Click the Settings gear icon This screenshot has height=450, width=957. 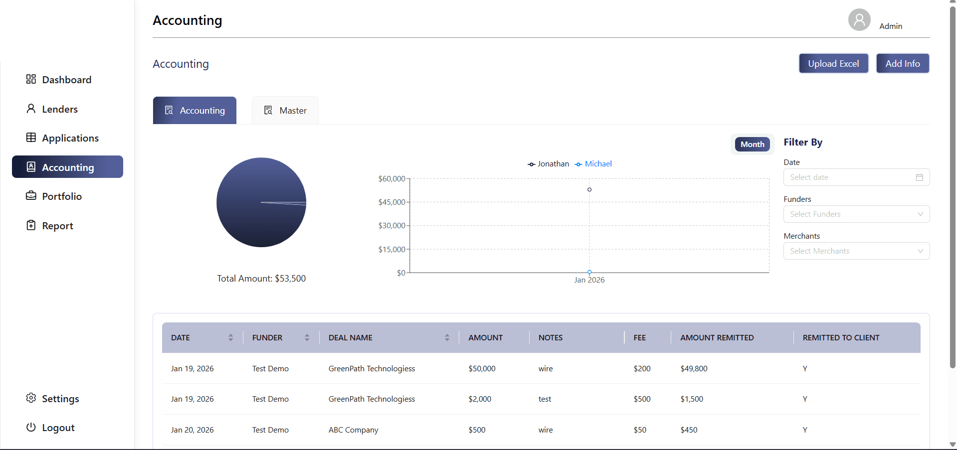click(31, 398)
